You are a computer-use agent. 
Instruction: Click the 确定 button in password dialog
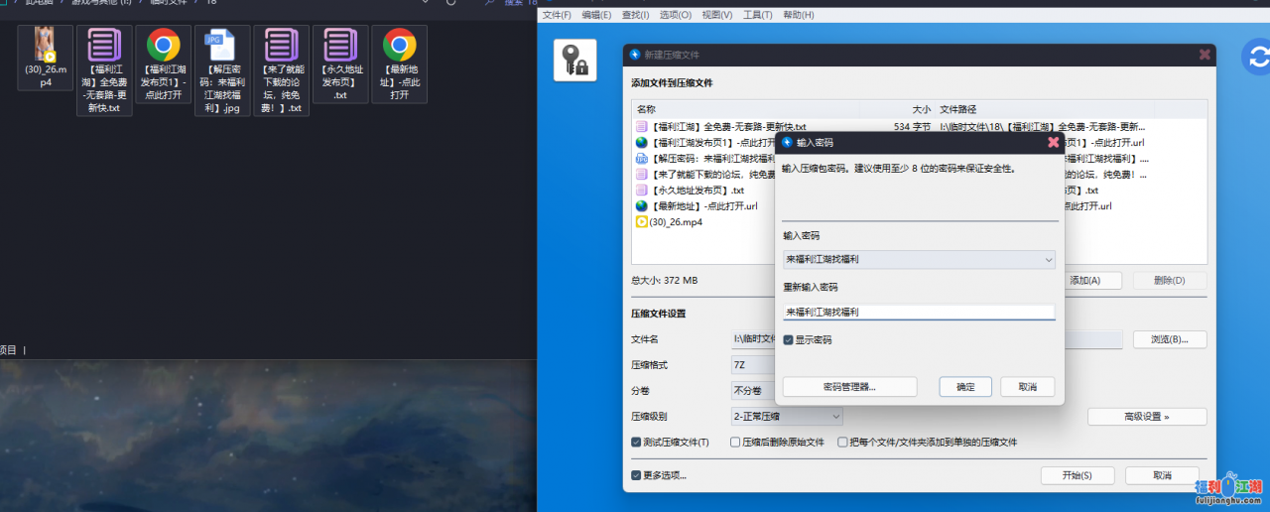point(964,387)
